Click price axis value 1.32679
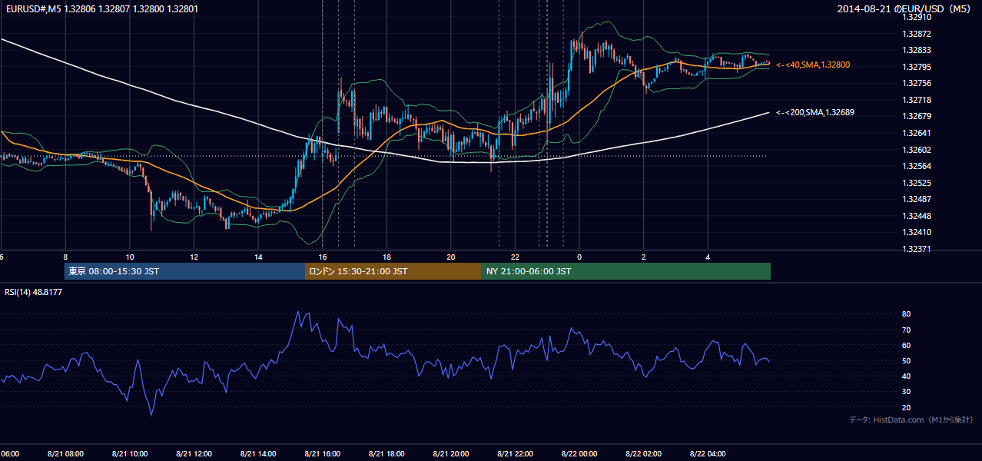This screenshot has height=461, width=982. coord(917,116)
